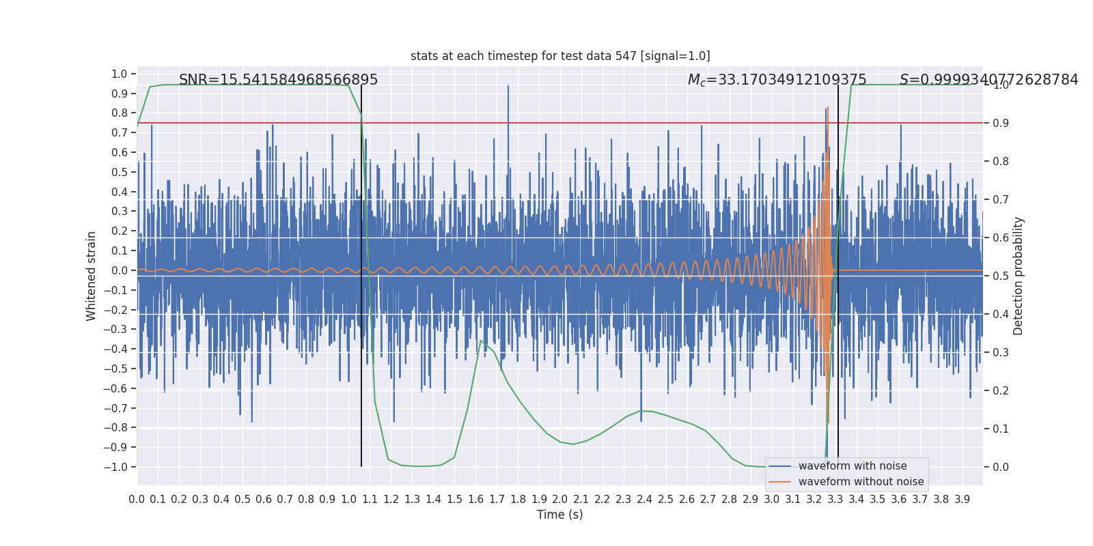Click the 0.0 tick on the time axis
The height and width of the screenshot is (546, 1093).
point(137,500)
